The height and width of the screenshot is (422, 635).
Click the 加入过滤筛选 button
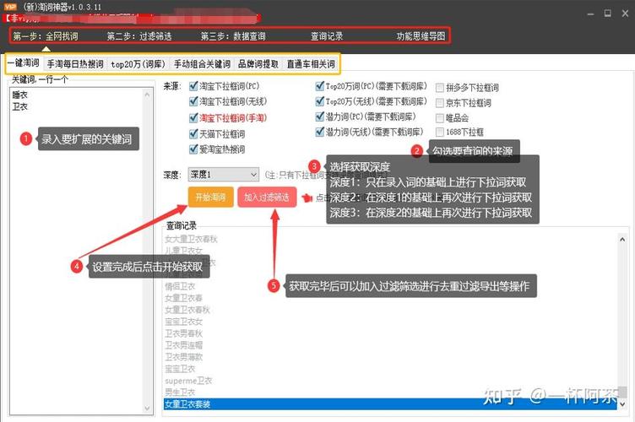click(x=267, y=197)
